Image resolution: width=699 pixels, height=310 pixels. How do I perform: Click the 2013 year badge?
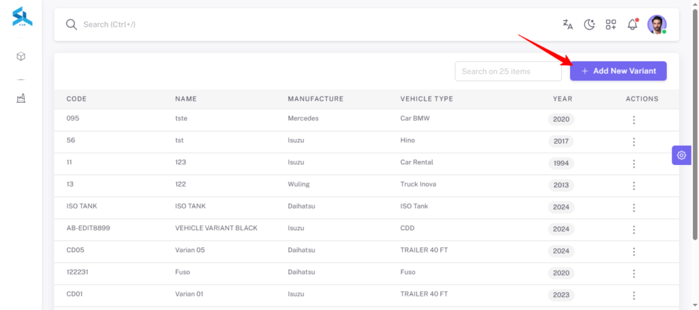pyautogui.click(x=561, y=185)
